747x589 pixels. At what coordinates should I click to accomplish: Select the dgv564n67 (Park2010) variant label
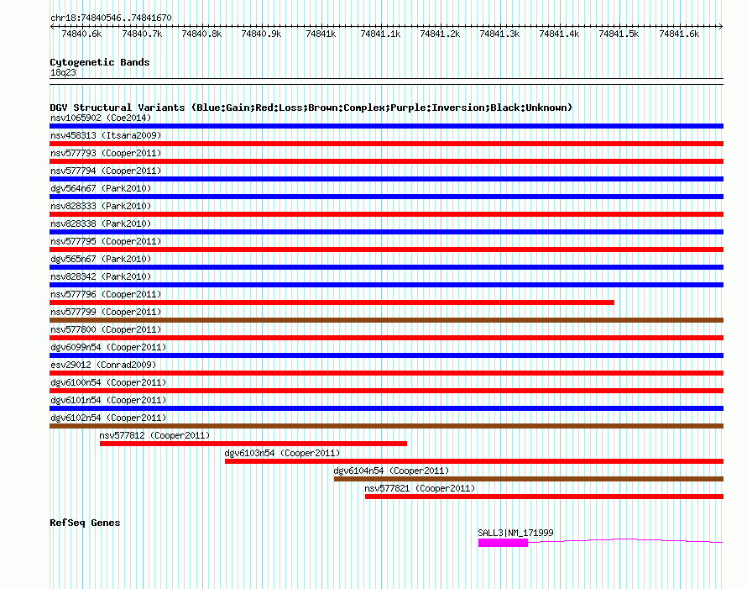[101, 188]
